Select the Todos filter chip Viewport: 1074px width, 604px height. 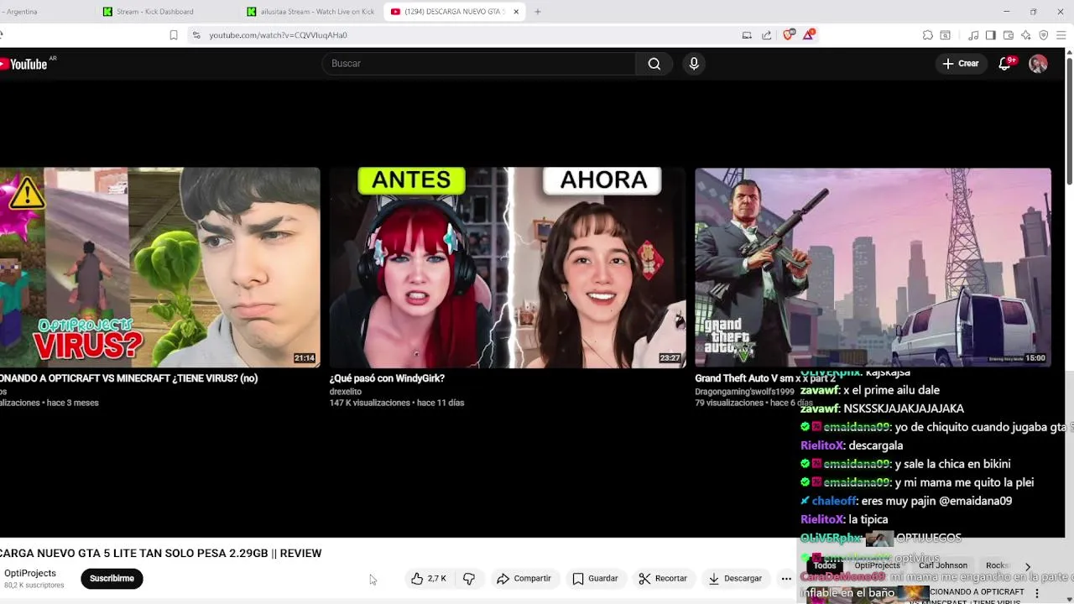[x=825, y=565]
